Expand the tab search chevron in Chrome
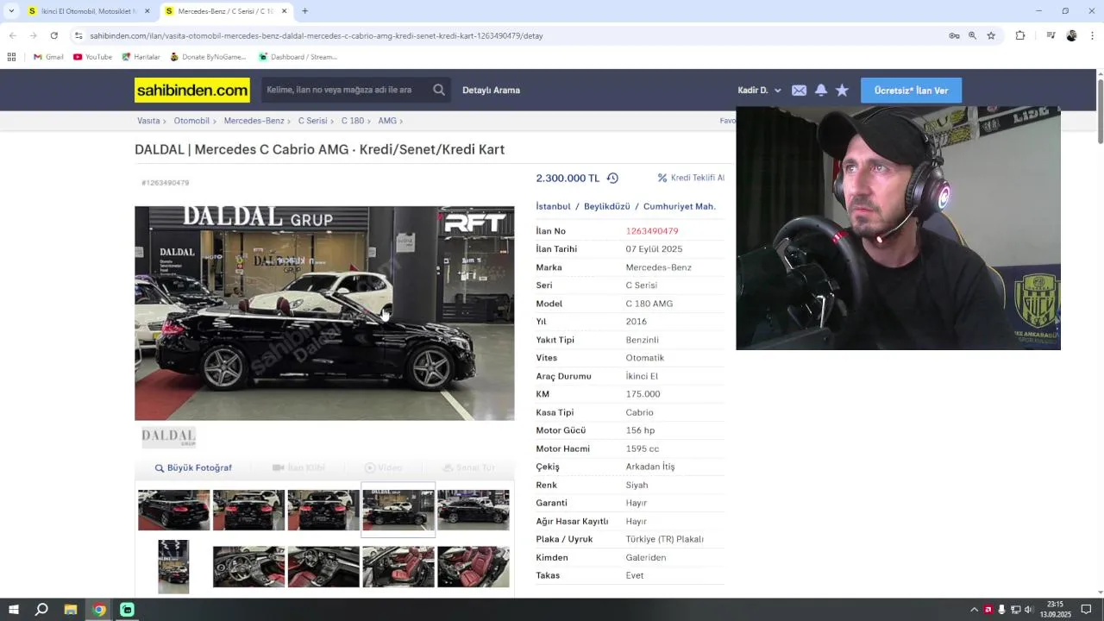The image size is (1104, 621). (11, 11)
